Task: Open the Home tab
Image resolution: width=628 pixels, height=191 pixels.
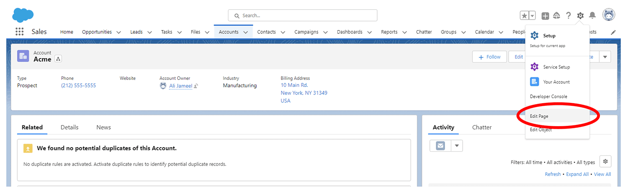Action: tap(67, 32)
